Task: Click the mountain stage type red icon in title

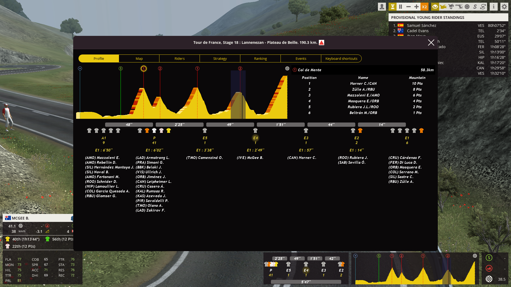Action: click(x=322, y=43)
